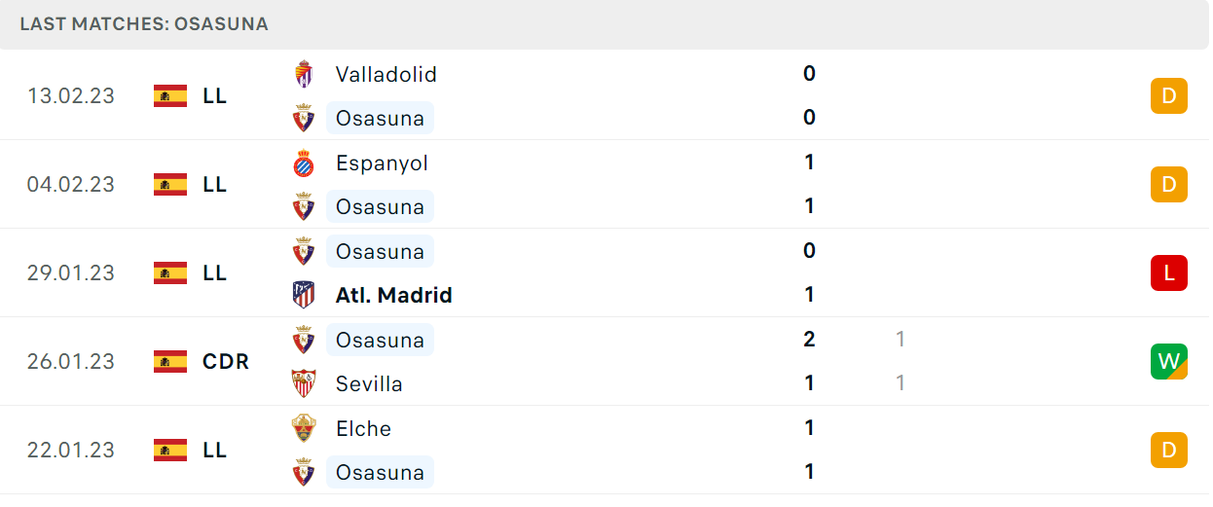The width and height of the screenshot is (1213, 507).
Task: Click the Elche club crest icon
Action: pyautogui.click(x=304, y=428)
